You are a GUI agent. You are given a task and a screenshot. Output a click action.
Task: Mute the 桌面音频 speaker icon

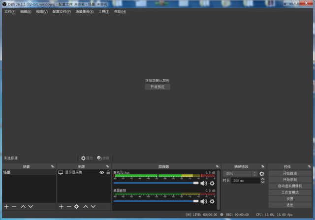[x=204, y=201]
